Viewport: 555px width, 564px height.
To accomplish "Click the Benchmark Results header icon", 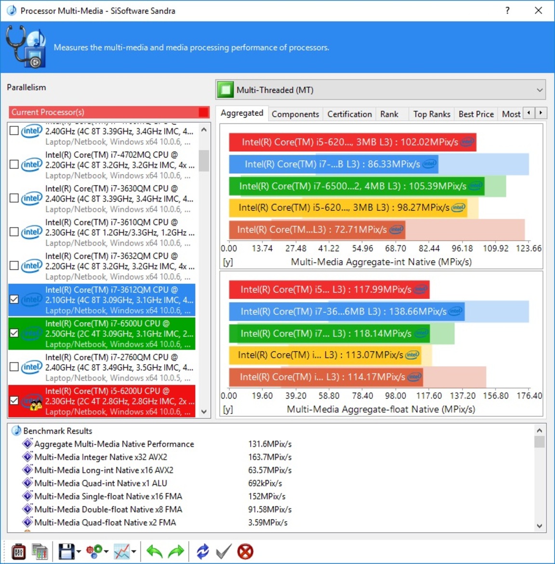I will (x=16, y=430).
